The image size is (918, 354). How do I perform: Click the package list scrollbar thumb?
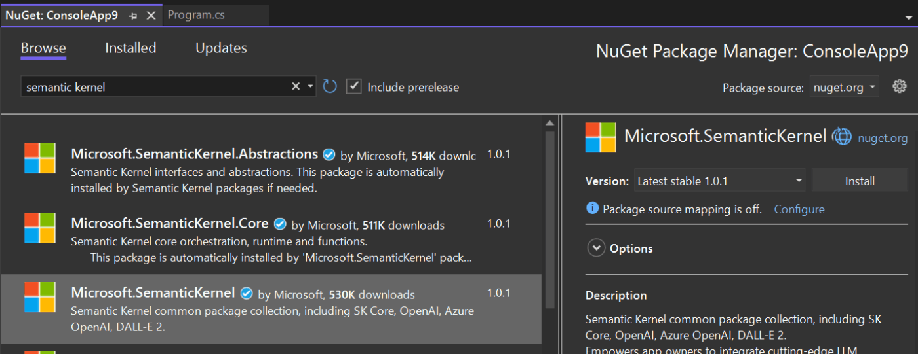[549, 218]
